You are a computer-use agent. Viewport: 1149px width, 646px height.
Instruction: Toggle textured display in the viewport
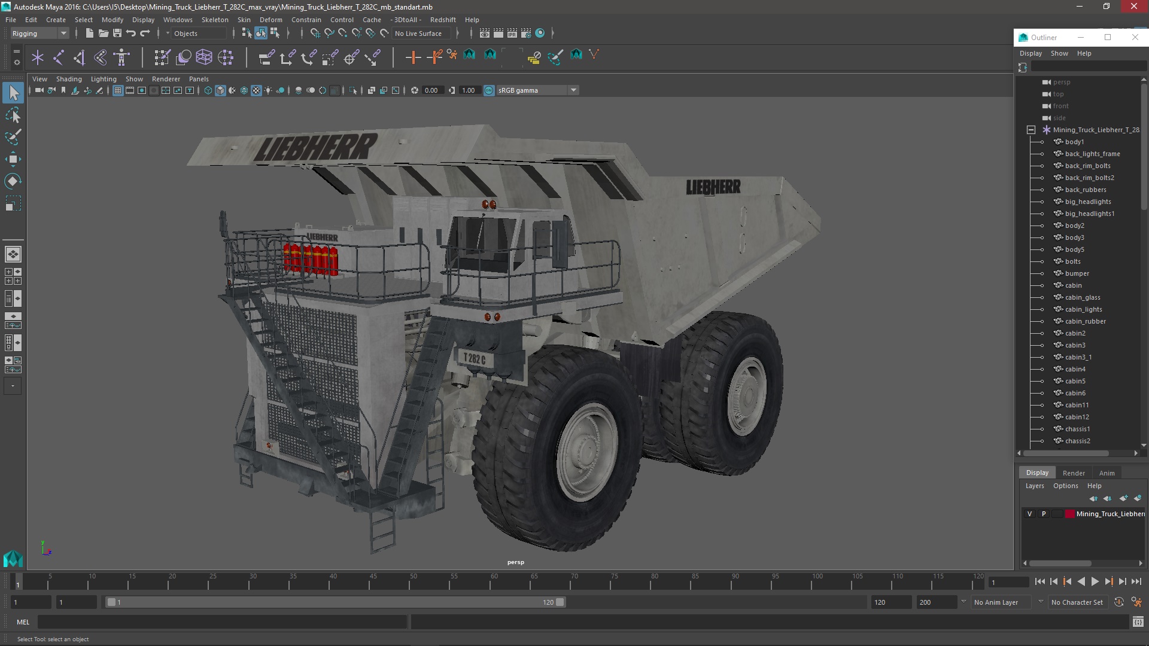[256, 90]
